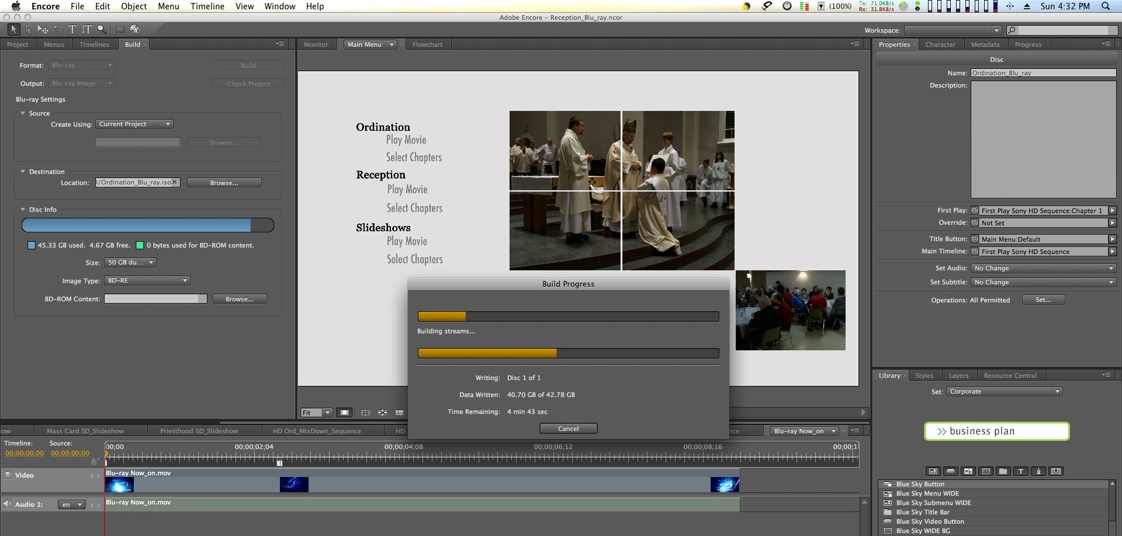The image size is (1122, 536).
Task: Switch to the Flowchart tab
Action: pyautogui.click(x=427, y=44)
